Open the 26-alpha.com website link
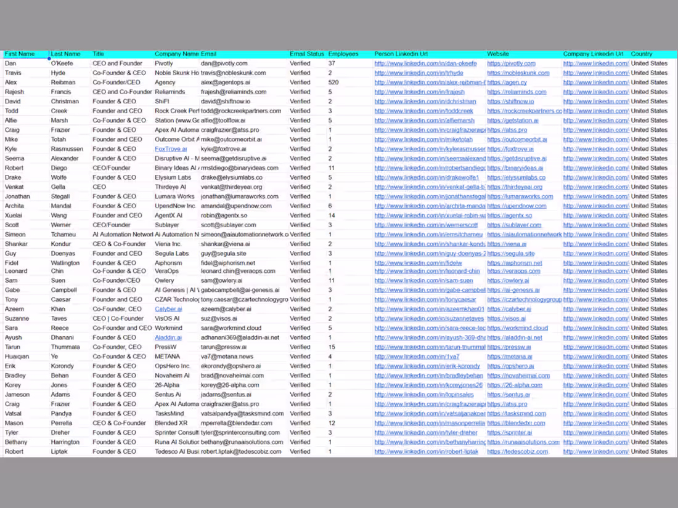 (x=515, y=385)
